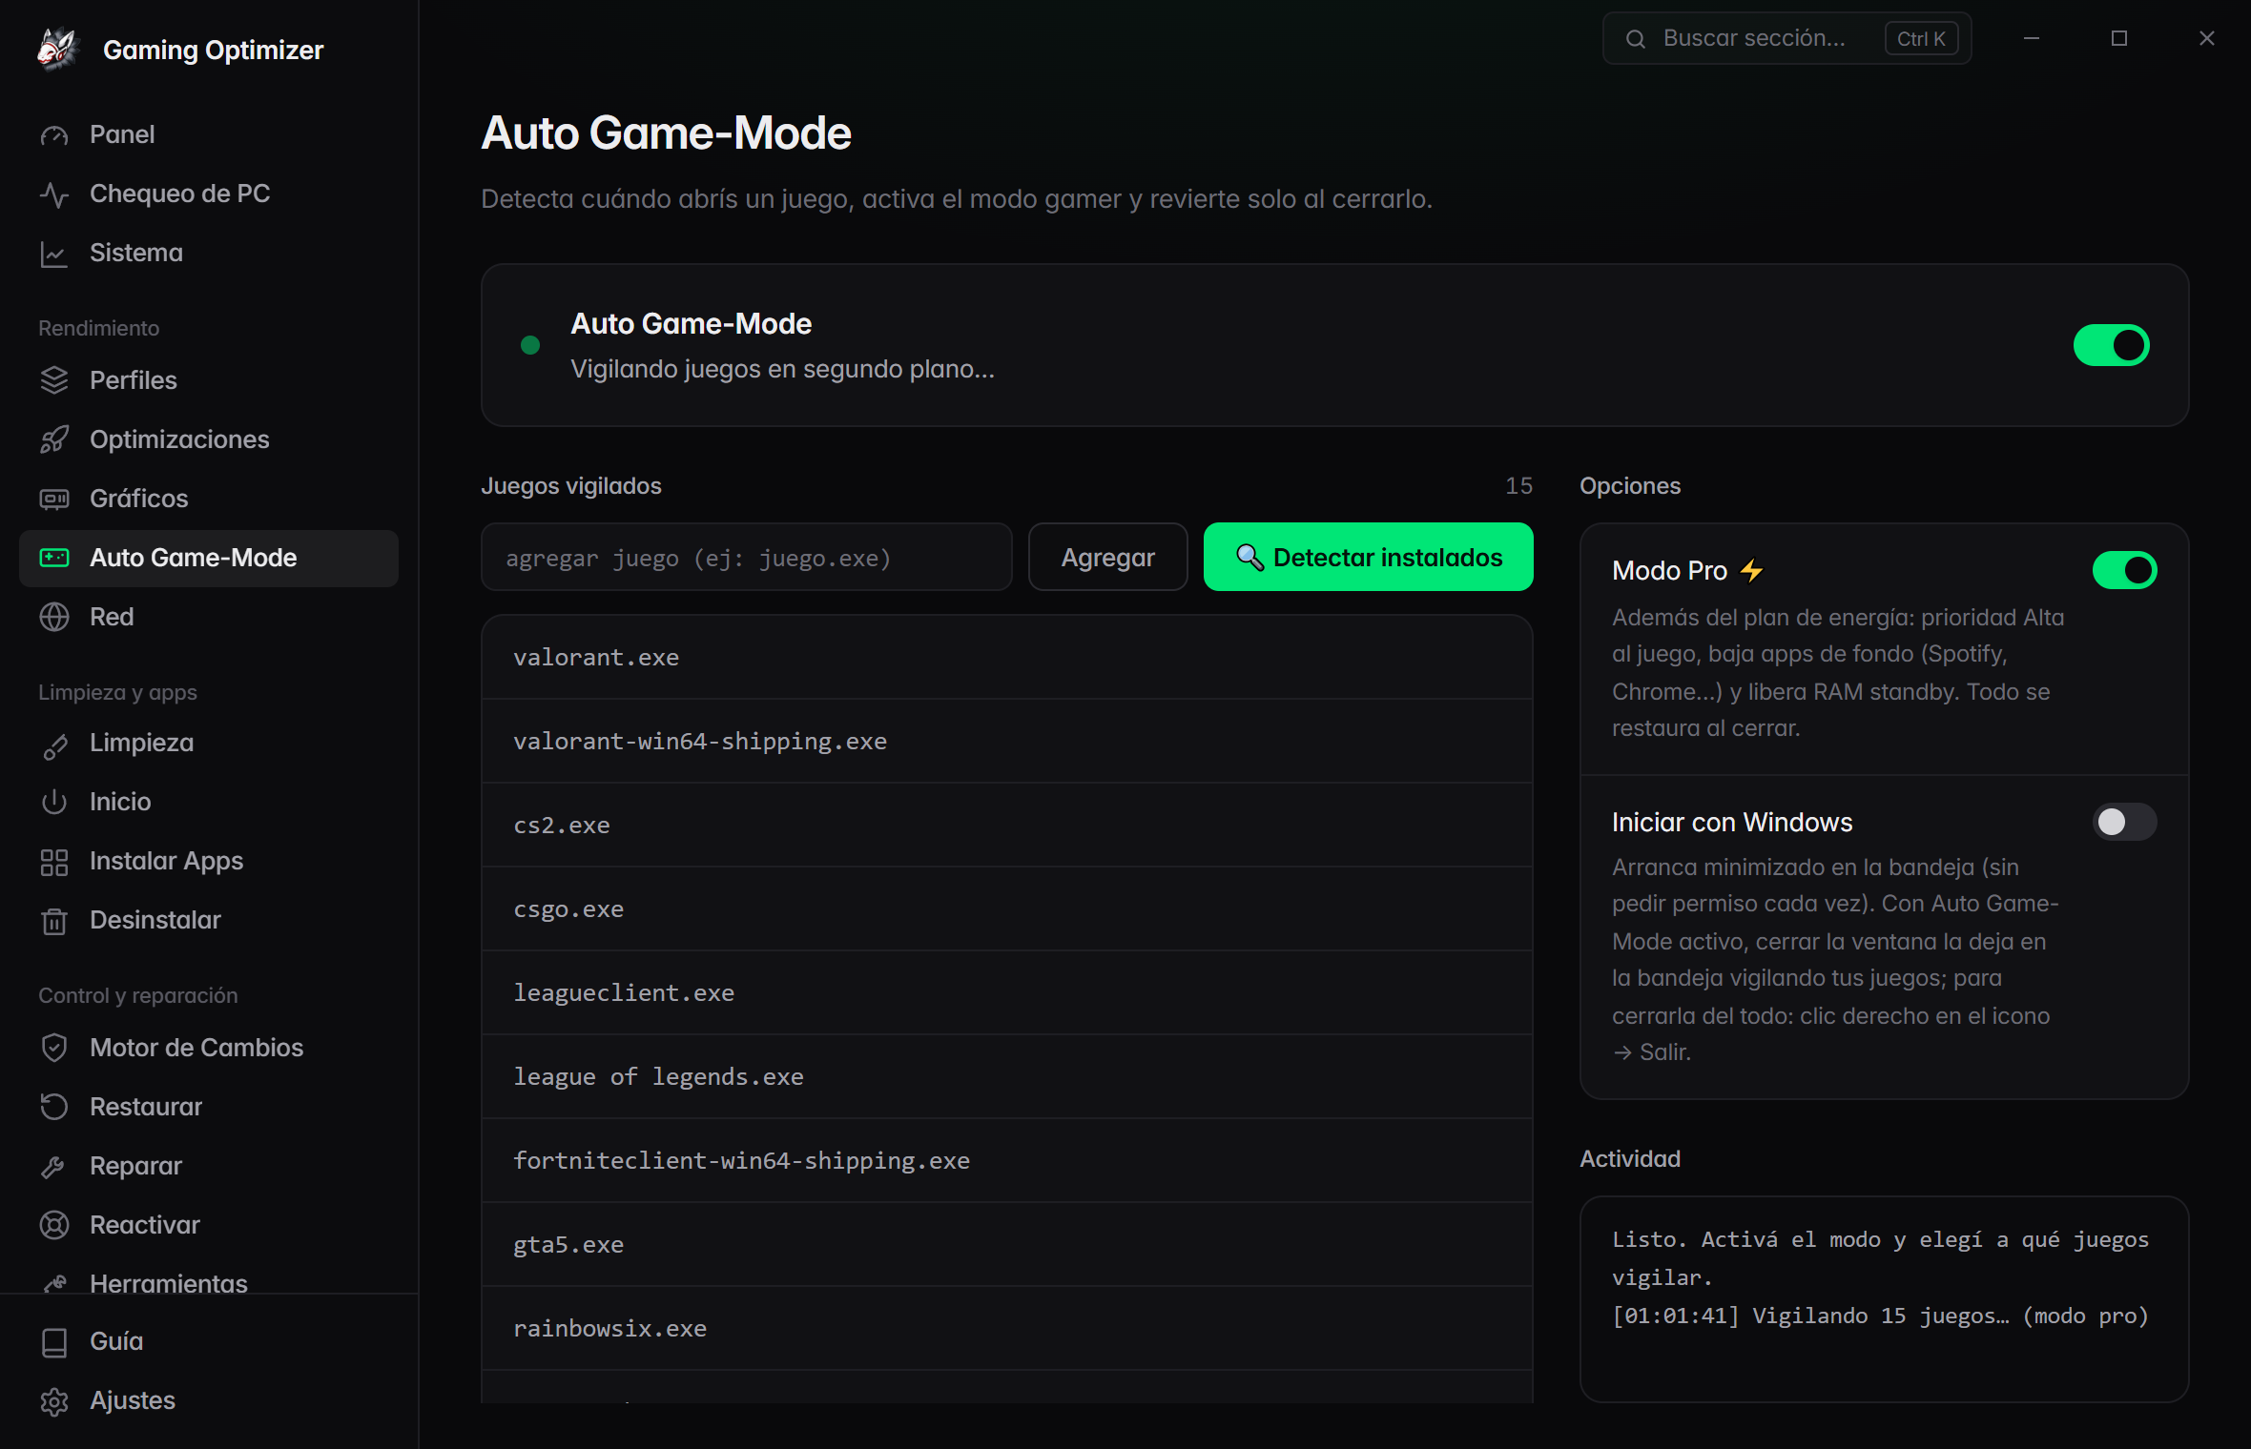Viewport: 2251px width, 1449px height.
Task: Open the Optimizaciones section label
Action: coord(179,439)
